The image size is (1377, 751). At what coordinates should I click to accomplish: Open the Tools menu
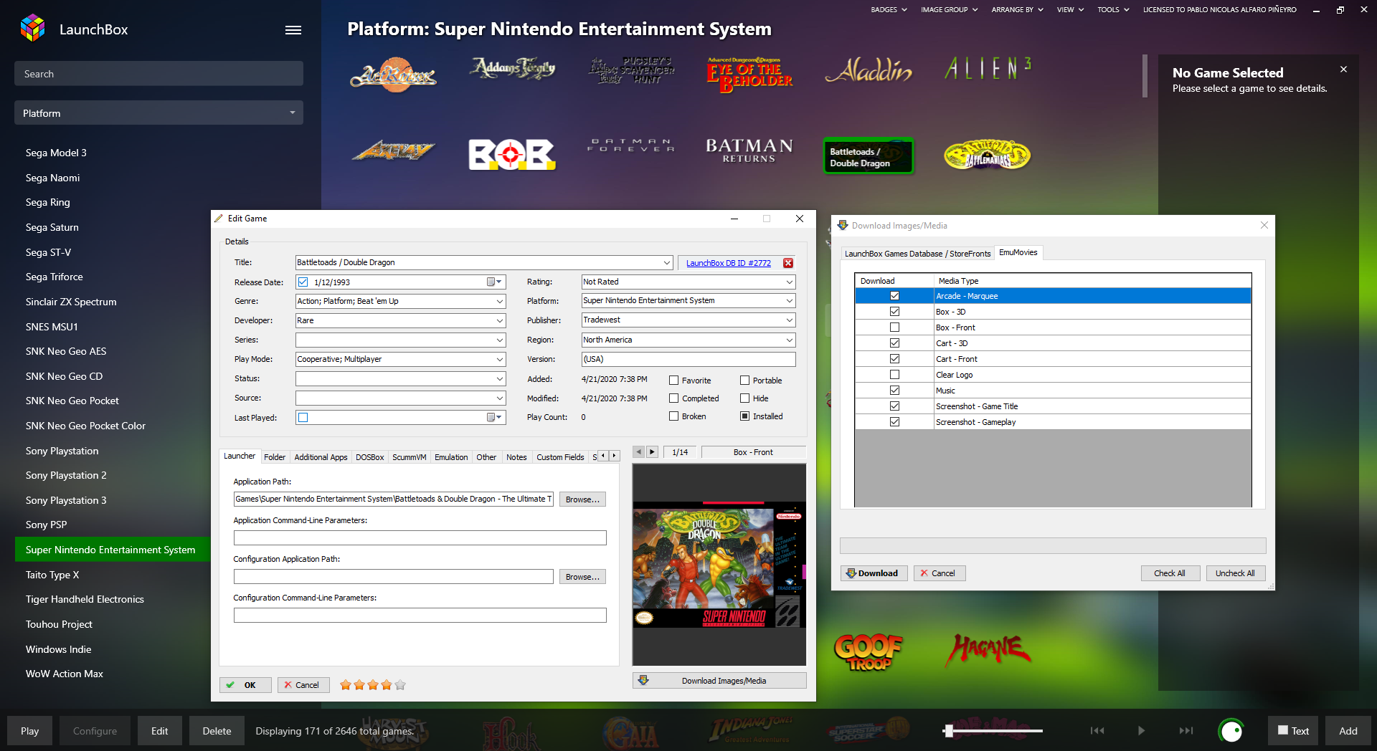tap(1113, 10)
